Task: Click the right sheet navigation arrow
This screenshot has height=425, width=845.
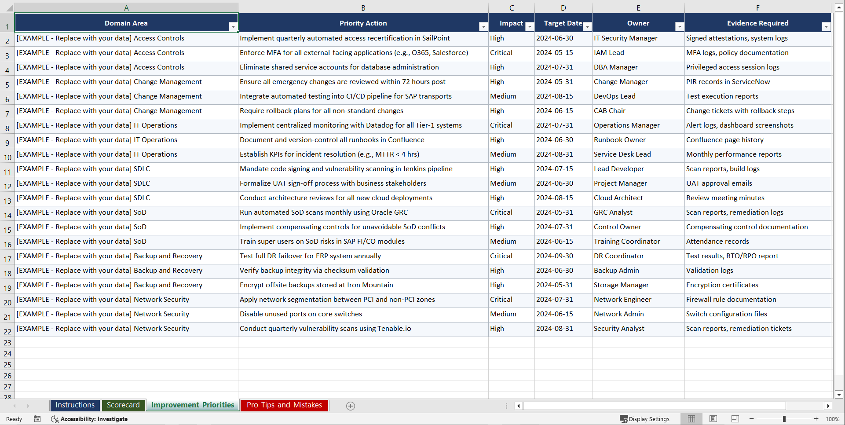Action: coord(28,406)
